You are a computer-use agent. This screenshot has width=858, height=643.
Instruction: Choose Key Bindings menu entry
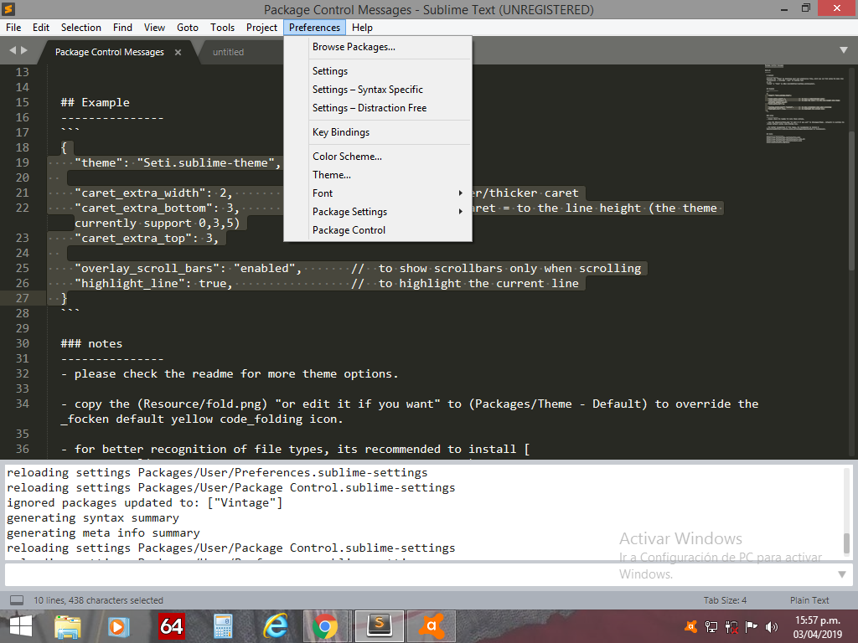pos(340,132)
